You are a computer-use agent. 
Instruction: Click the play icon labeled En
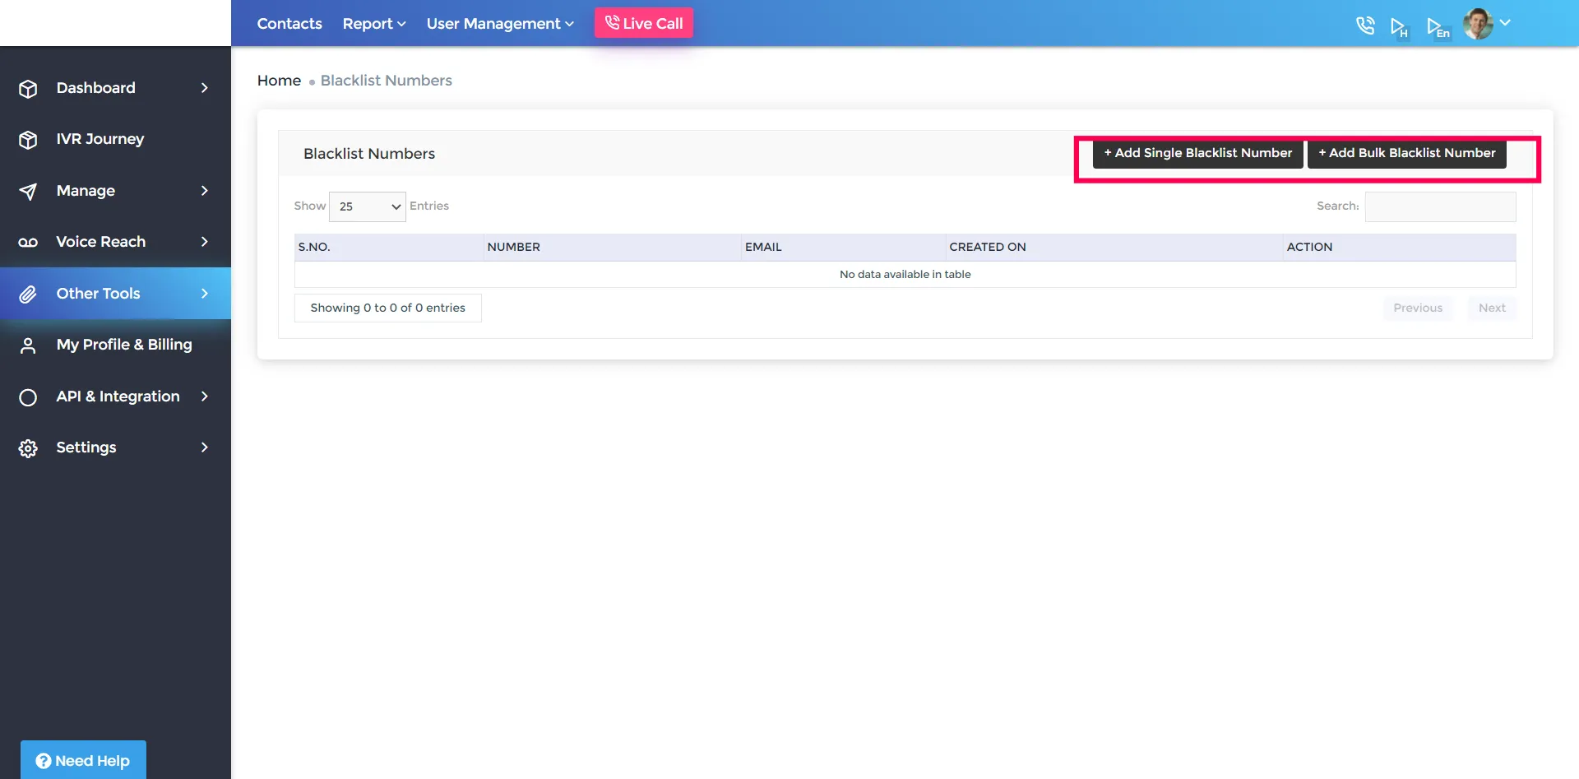coord(1438,27)
